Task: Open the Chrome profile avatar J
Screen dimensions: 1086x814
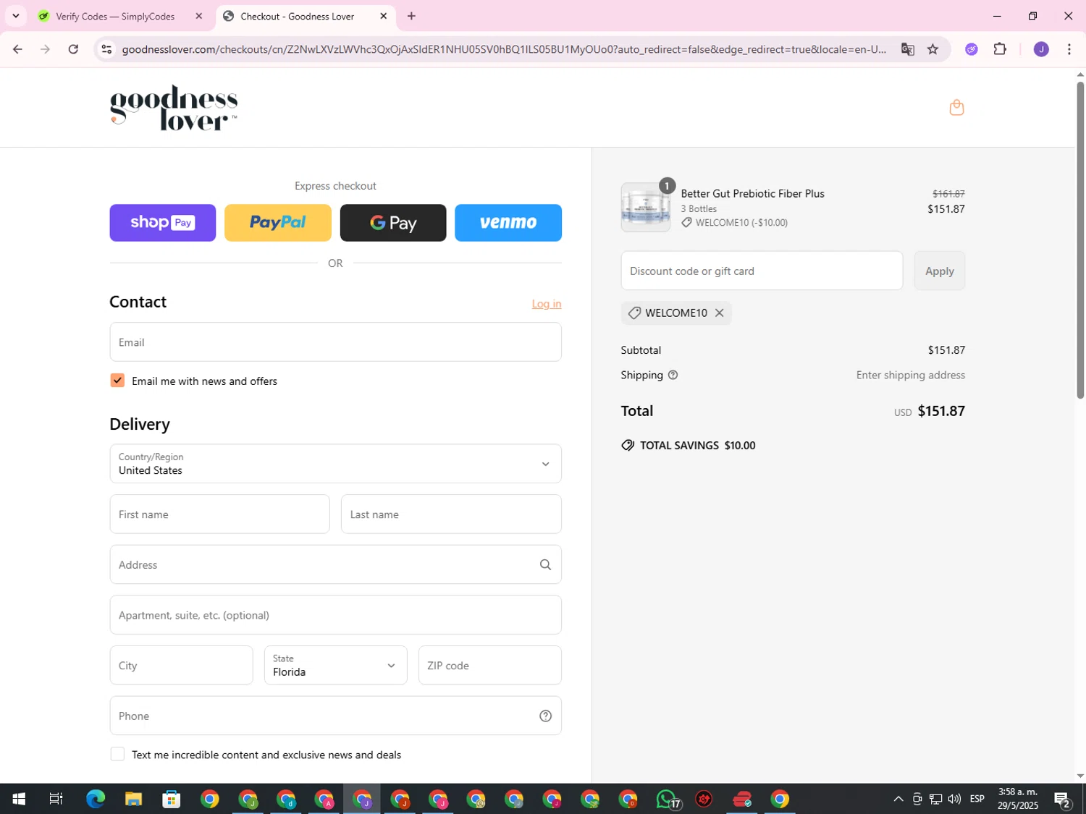Action: coord(1041,49)
